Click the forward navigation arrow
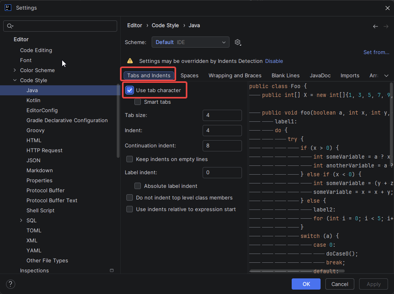This screenshot has width=394, height=294. point(386,26)
